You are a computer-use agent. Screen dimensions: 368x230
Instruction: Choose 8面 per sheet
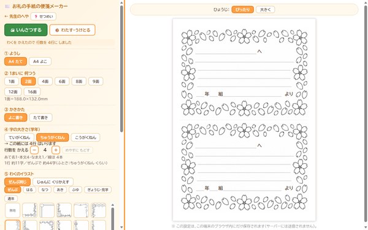pyautogui.click(x=79, y=82)
